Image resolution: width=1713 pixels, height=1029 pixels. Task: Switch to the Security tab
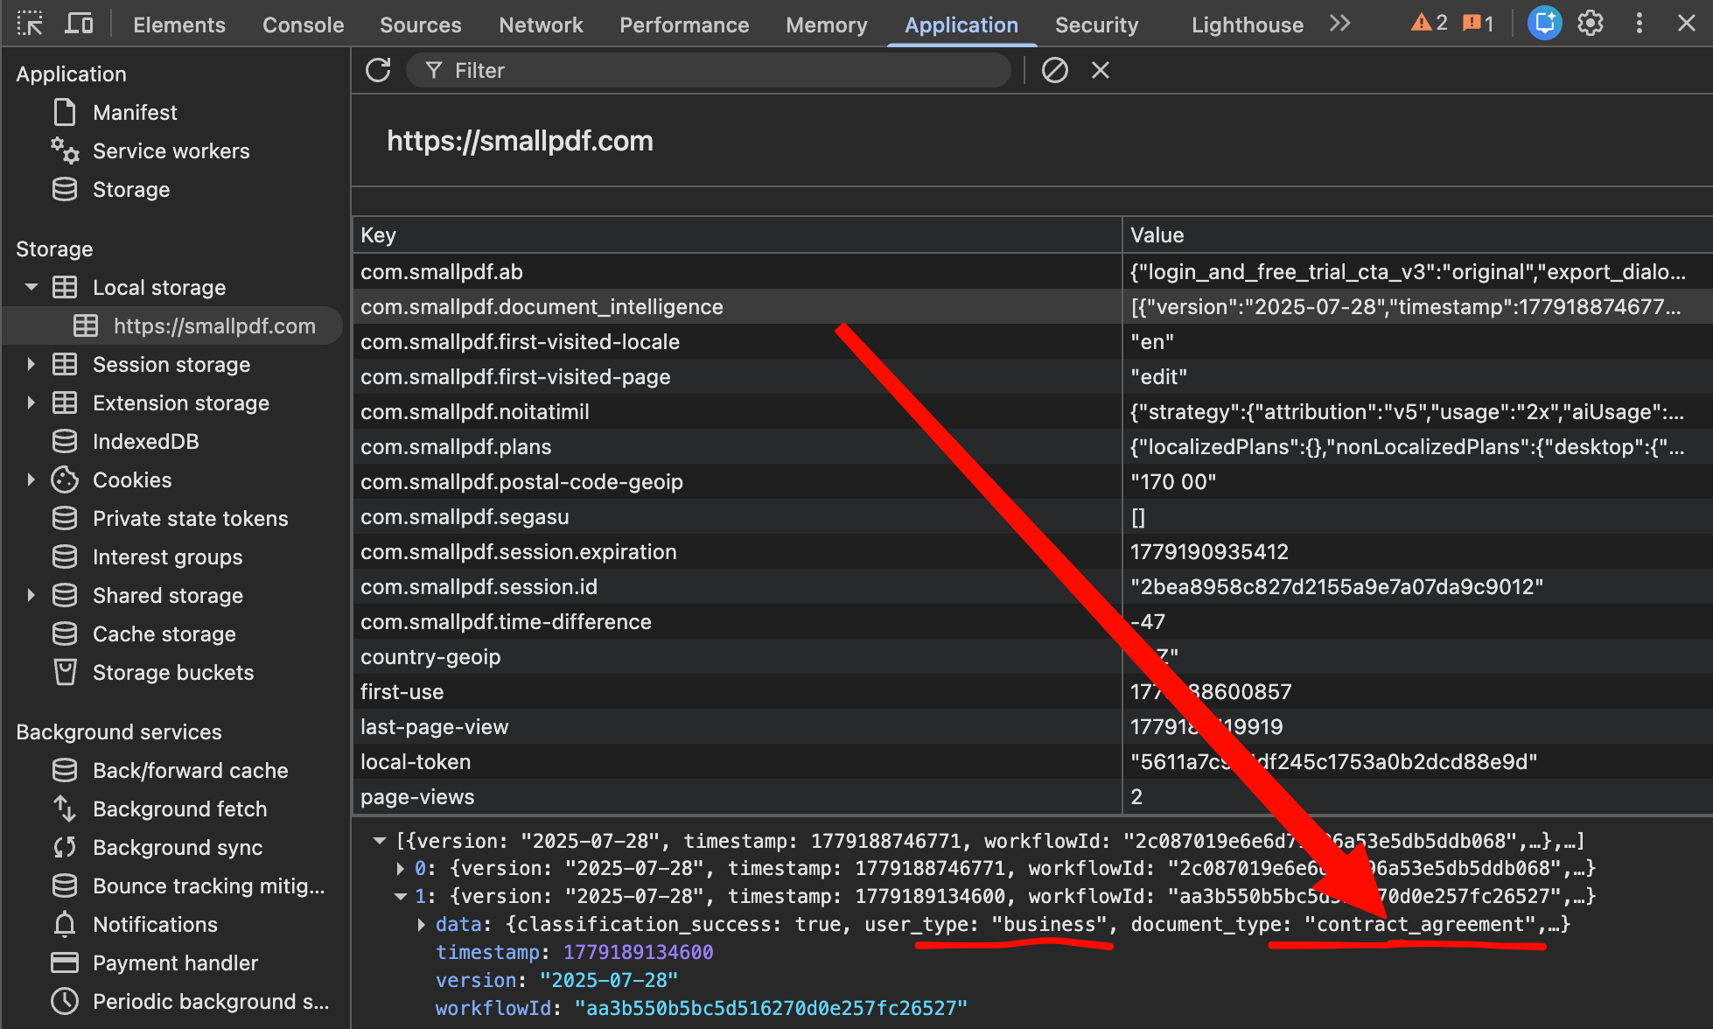point(1096,24)
